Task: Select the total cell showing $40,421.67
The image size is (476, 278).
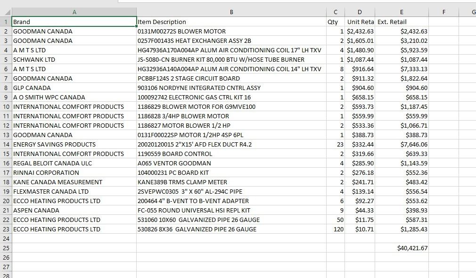Action: [402, 248]
